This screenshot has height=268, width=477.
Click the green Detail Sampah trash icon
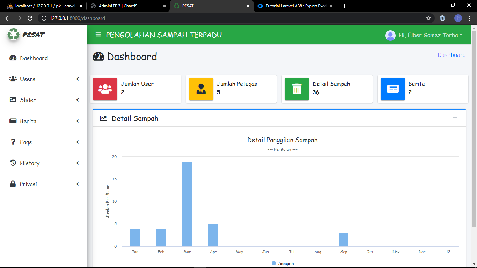296,89
